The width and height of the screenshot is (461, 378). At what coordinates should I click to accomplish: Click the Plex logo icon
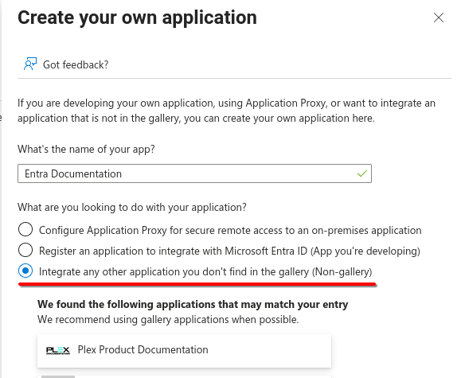click(x=58, y=350)
